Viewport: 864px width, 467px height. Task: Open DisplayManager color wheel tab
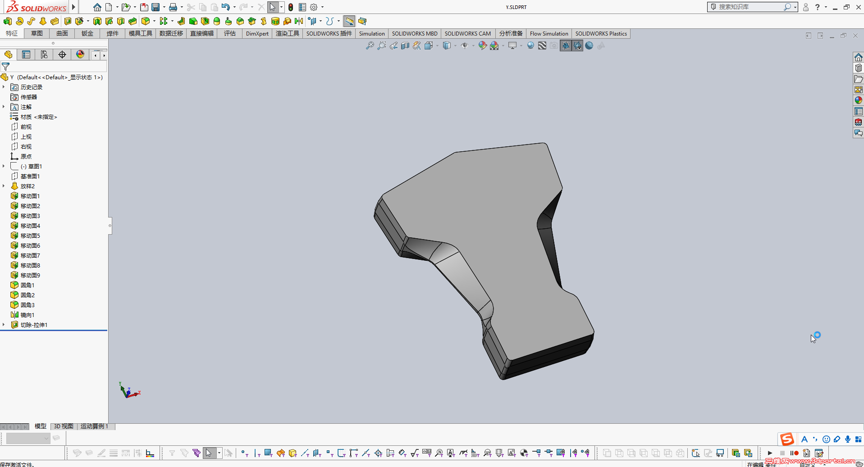pos(80,54)
